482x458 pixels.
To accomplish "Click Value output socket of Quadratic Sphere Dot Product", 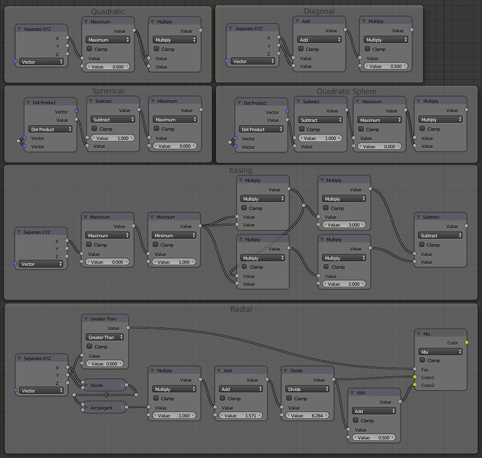I will 287,120.
